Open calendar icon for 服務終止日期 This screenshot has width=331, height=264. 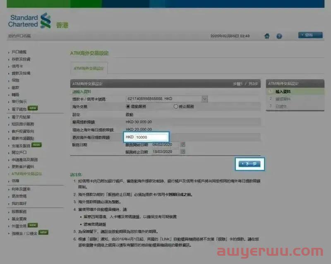click(x=183, y=151)
